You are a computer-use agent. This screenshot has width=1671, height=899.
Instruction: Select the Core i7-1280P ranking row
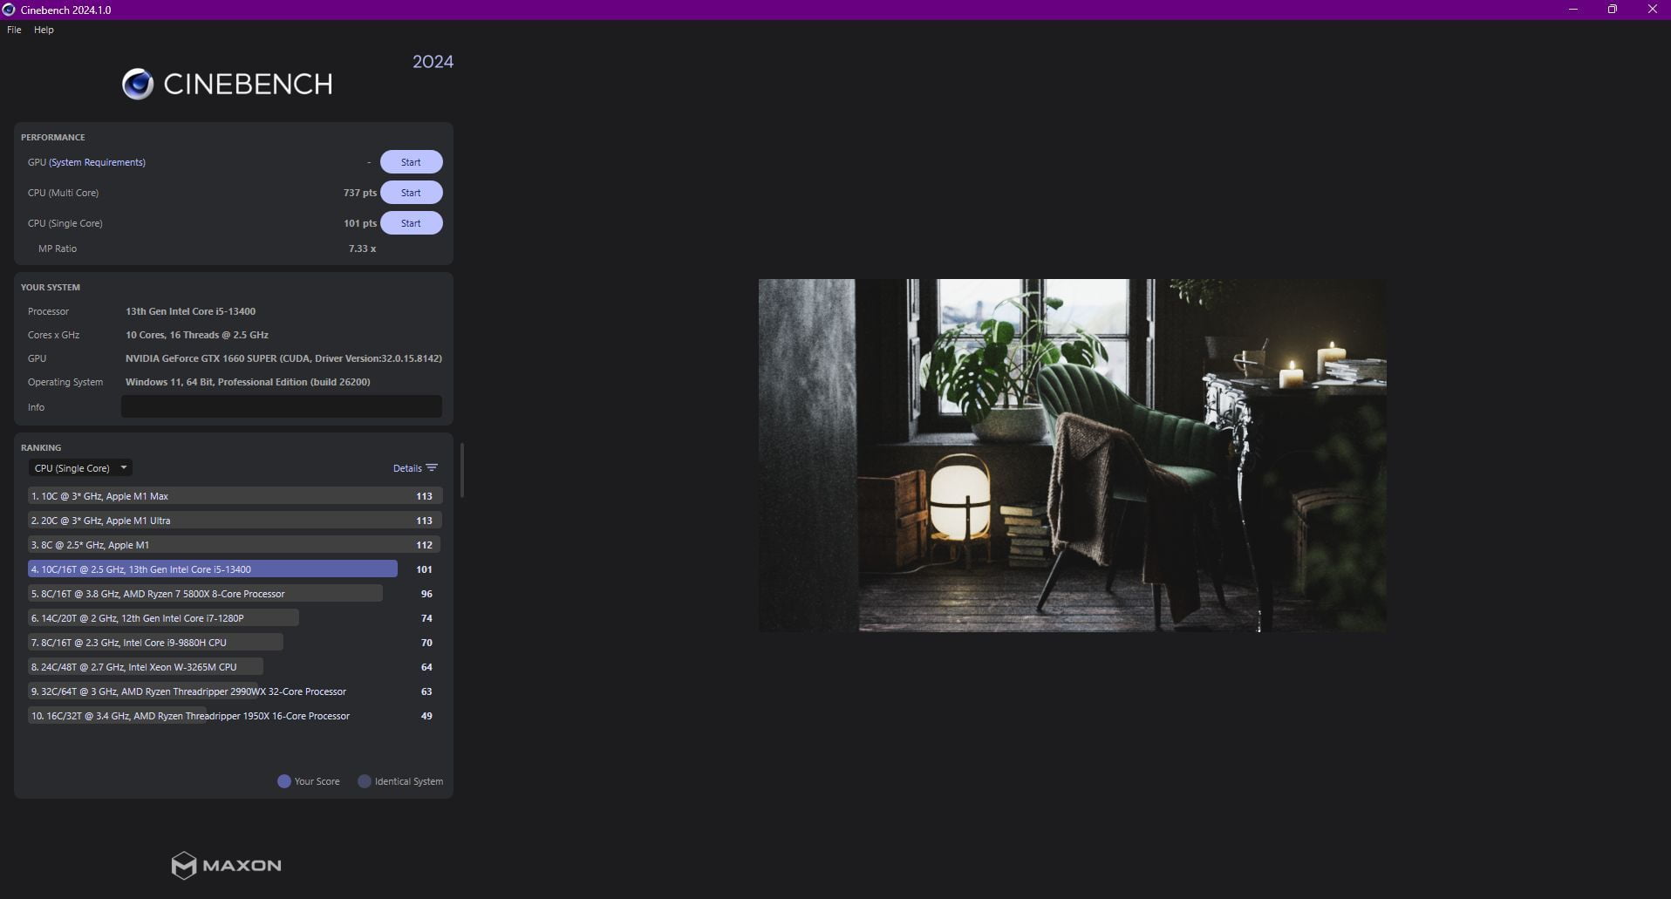point(235,618)
